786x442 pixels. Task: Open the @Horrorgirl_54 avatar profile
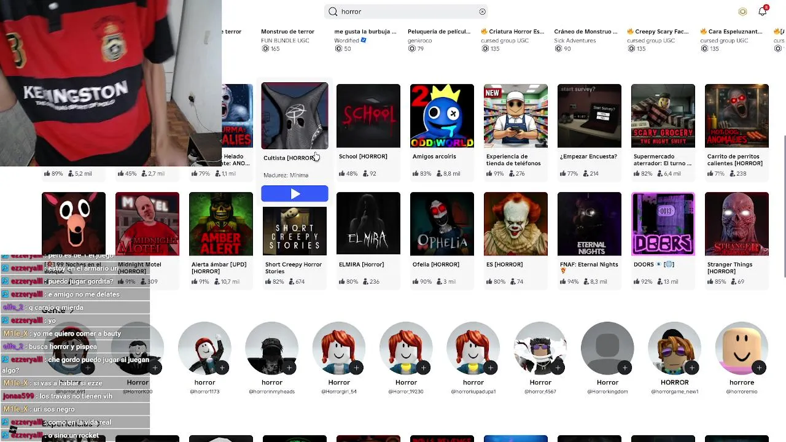click(x=339, y=348)
